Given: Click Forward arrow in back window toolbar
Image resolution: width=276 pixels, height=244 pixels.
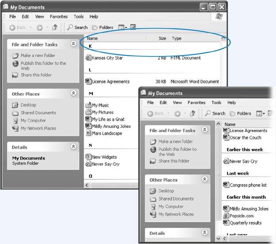Looking at the screenshot, I should point(39,27).
